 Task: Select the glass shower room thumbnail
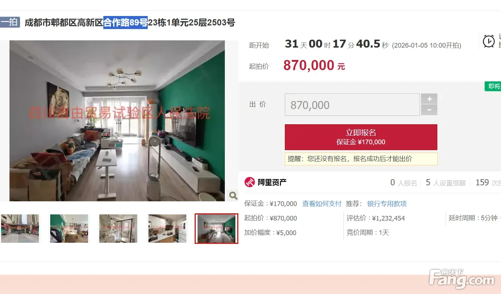(x=118, y=229)
